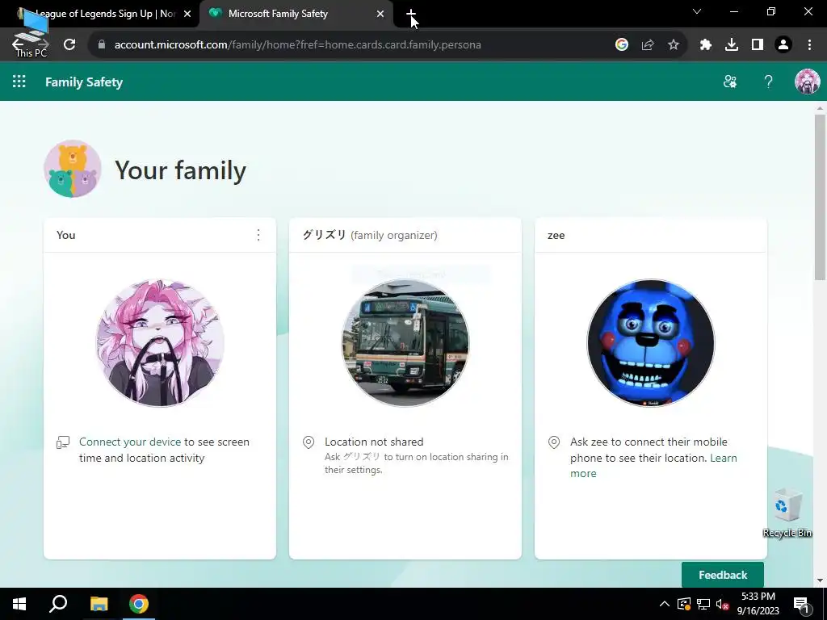Click the zee card name
Screen dimensions: 827x620
pyautogui.click(x=556, y=235)
